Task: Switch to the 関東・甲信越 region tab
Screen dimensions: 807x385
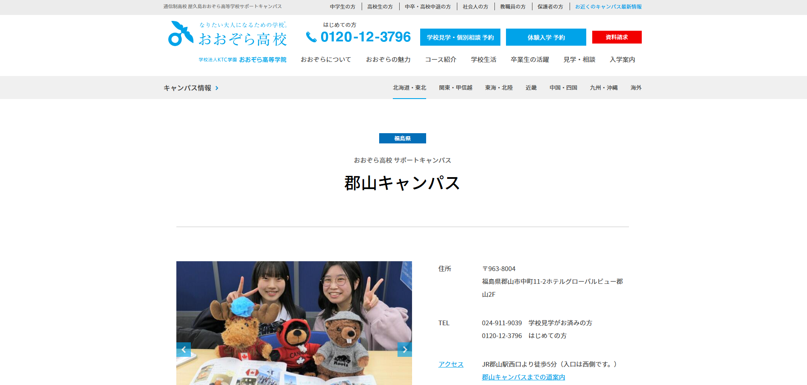Action: click(455, 88)
